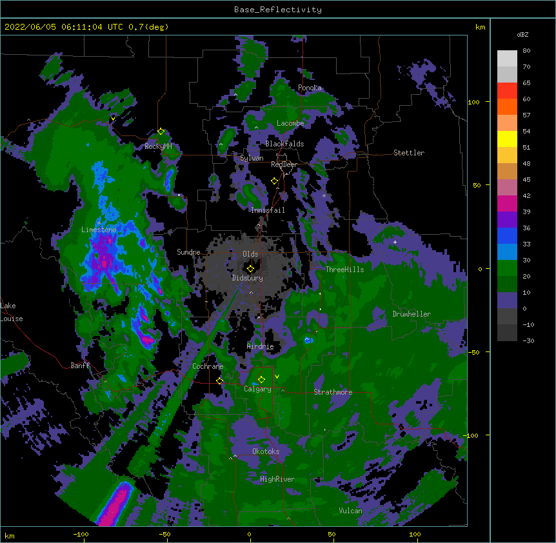Click the Calgary city label

click(257, 389)
